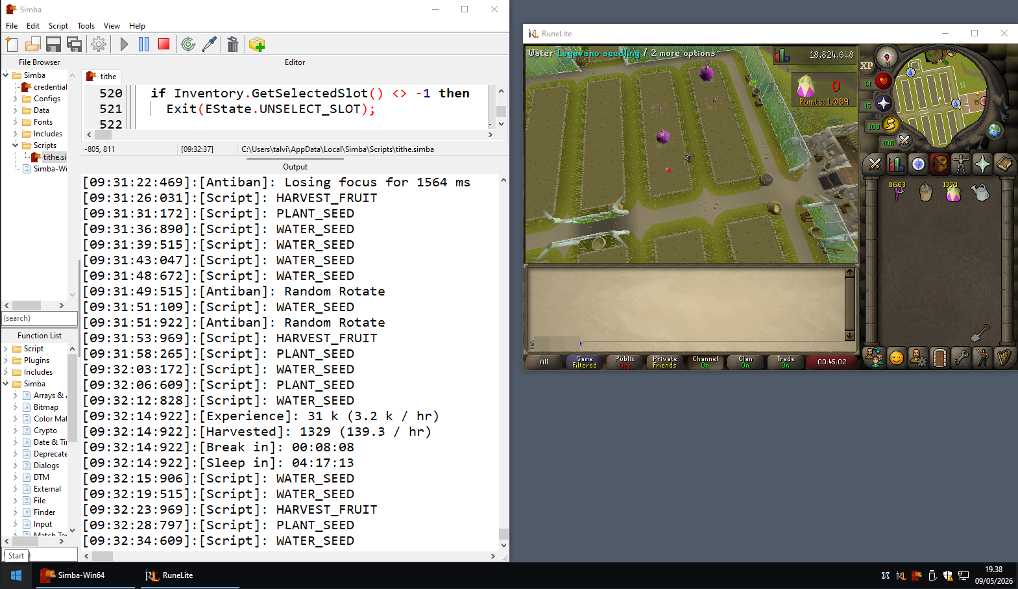
Task: Create a new script in Simba toolbar
Action: (x=12, y=44)
